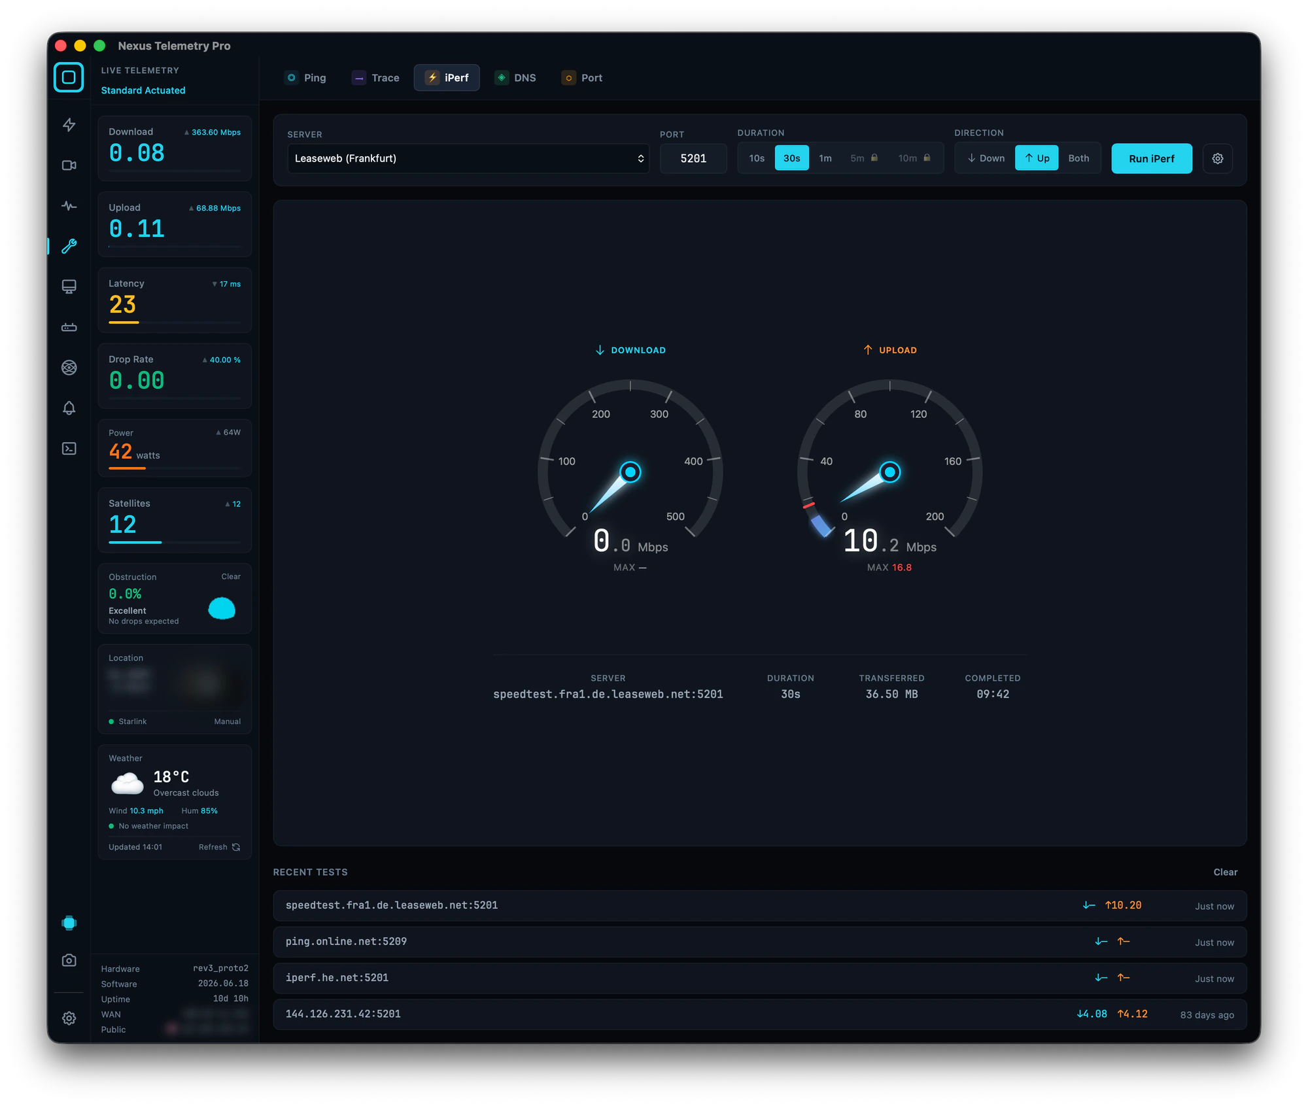This screenshot has height=1106, width=1308.
Task: Click the Standard Actuated link
Action: [x=143, y=90]
